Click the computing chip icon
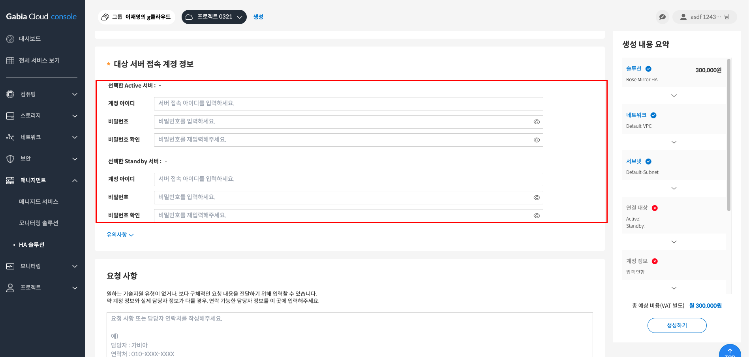This screenshot has width=749, height=357. 10,94
